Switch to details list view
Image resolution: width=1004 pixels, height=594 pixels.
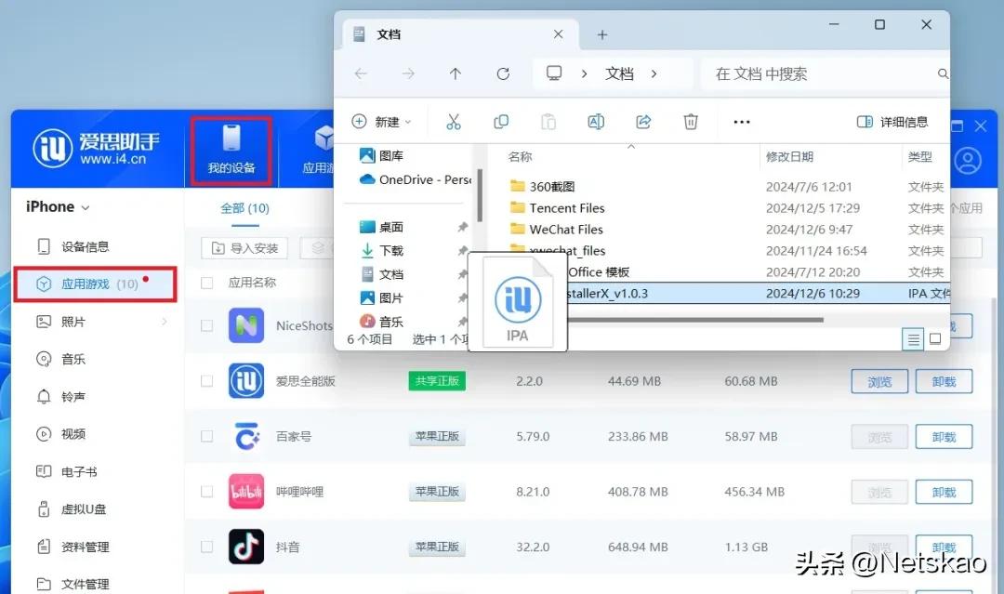[913, 339]
